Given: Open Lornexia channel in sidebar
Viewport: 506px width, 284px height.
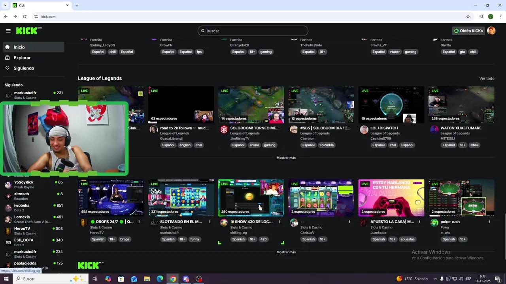Looking at the screenshot, I should tap(34, 219).
